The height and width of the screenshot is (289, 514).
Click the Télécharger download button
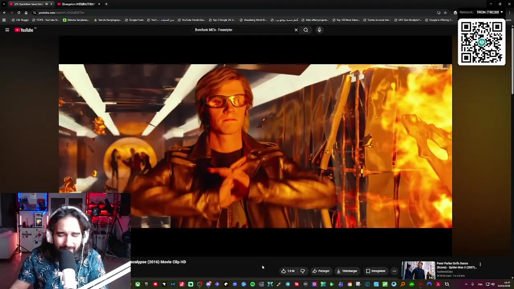347,271
